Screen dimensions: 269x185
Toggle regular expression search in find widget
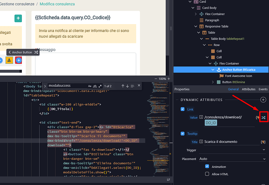click(x=100, y=86)
